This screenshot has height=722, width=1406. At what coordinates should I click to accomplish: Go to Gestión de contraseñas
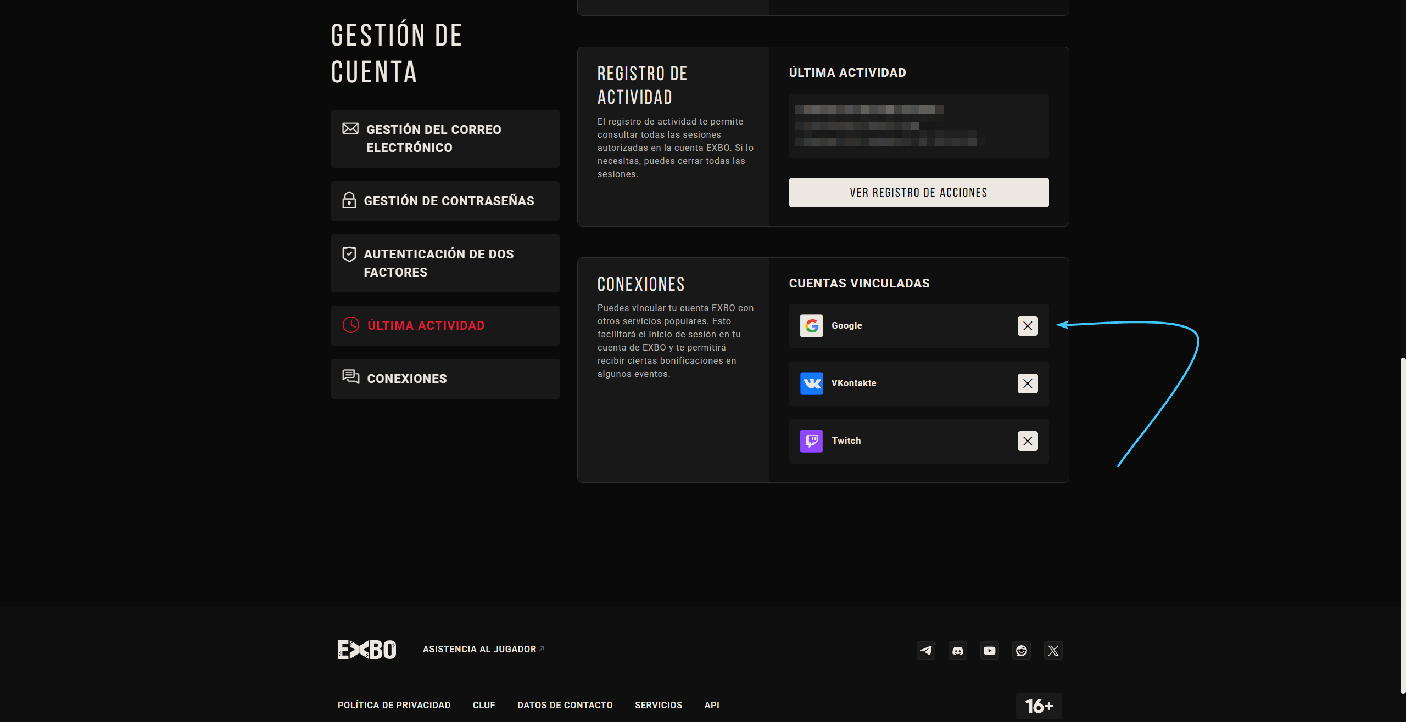click(x=445, y=201)
